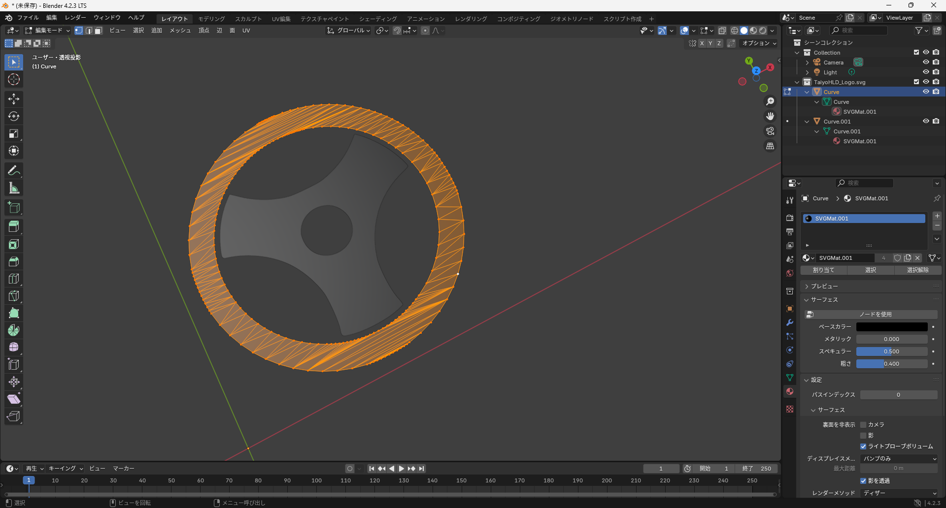Play the animation in timeline
Viewport: 946px width, 508px height.
[402, 469]
